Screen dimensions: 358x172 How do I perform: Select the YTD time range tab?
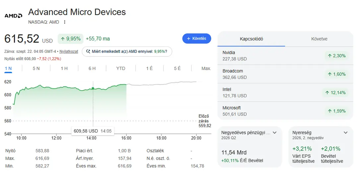tap(121, 68)
